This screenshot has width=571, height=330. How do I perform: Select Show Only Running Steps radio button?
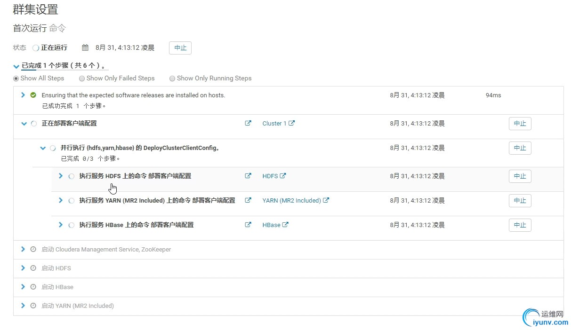tap(172, 79)
